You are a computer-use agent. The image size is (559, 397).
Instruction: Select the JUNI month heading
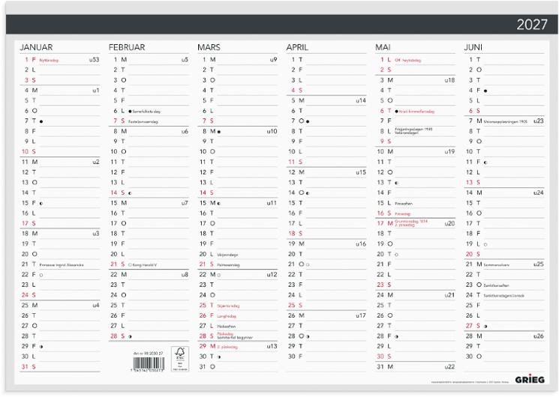coord(473,47)
